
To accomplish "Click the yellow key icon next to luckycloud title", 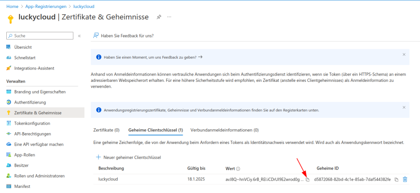I will tap(10, 19).
